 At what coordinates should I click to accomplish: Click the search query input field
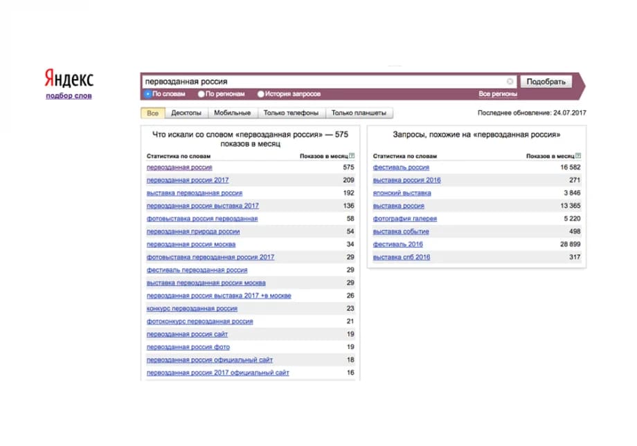[x=325, y=82]
